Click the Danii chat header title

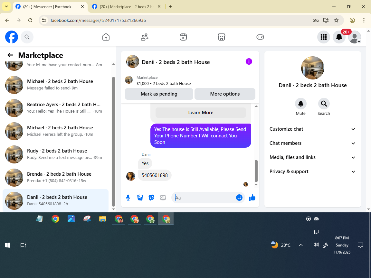tap(176, 62)
